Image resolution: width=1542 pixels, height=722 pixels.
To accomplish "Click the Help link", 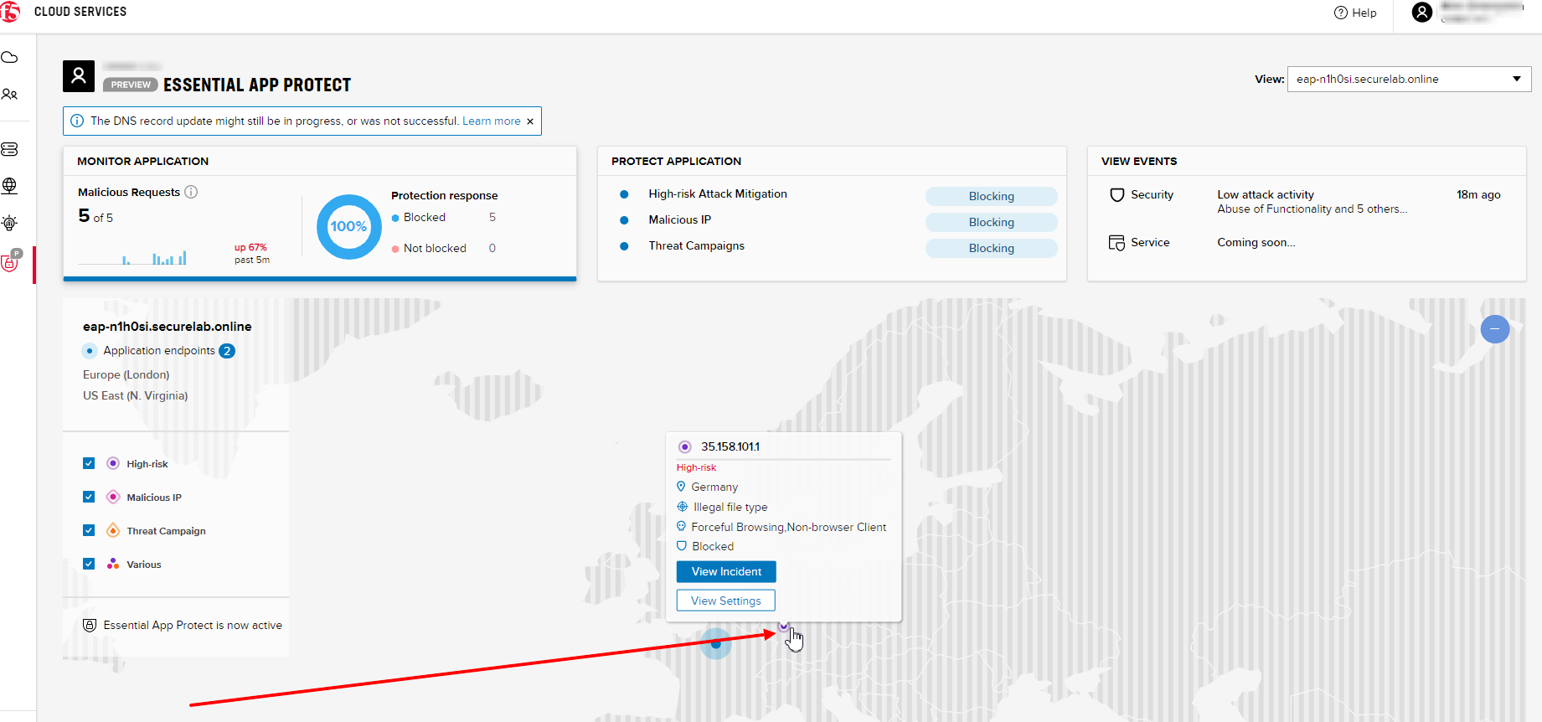I will 1364,13.
